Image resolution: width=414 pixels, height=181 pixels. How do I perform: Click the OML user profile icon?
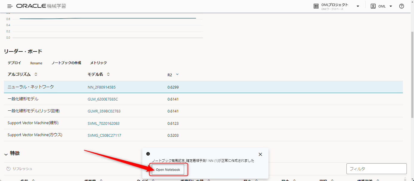pos(373,6)
